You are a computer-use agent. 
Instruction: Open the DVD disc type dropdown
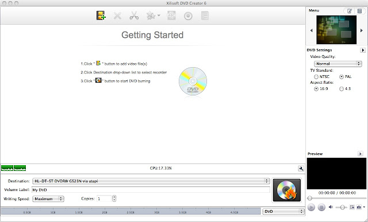pos(283,212)
